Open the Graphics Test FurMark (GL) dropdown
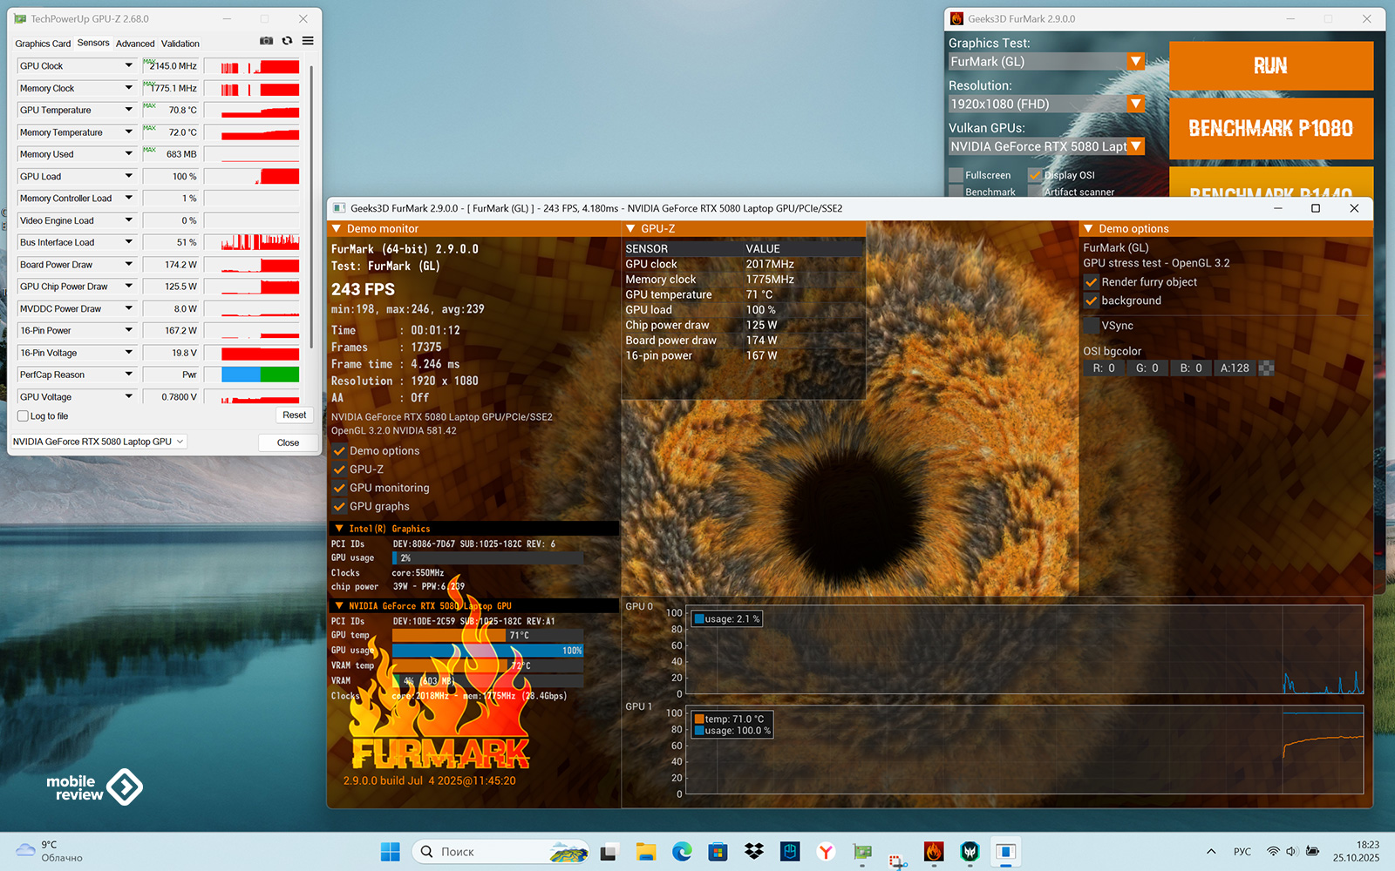The image size is (1395, 871). coord(1135,61)
